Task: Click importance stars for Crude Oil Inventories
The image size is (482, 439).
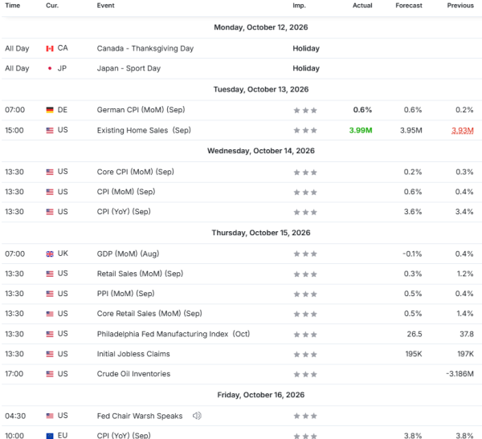Action: click(305, 375)
